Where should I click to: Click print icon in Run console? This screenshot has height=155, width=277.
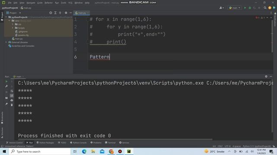coord(12,100)
